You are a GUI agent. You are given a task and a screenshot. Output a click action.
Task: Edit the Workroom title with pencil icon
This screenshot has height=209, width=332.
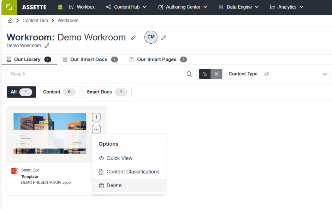[133, 38]
